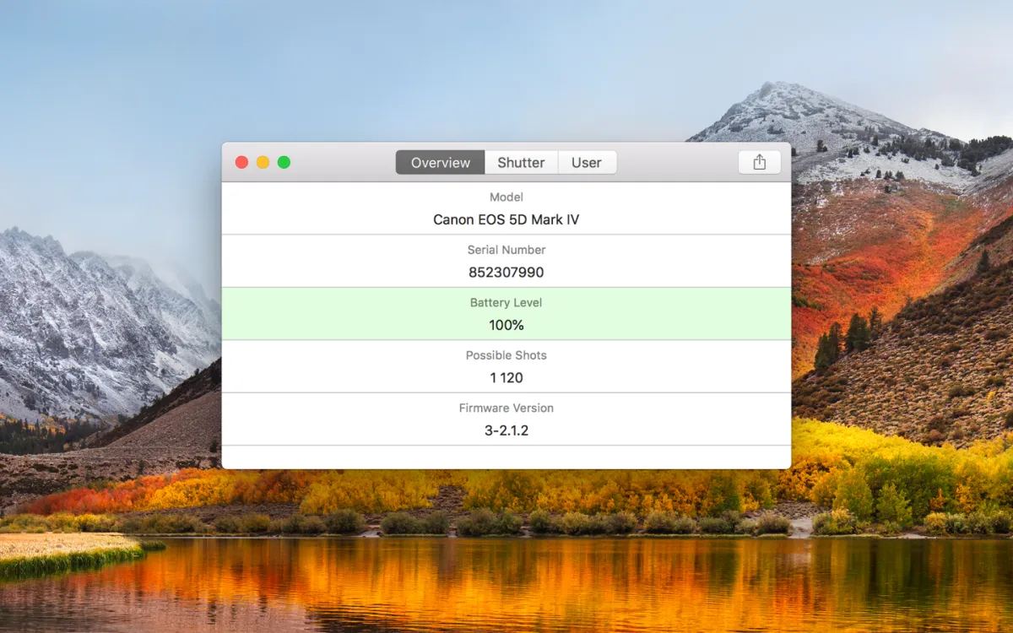Select the serial number 852307990
This screenshot has width=1013, height=633.
click(x=506, y=273)
